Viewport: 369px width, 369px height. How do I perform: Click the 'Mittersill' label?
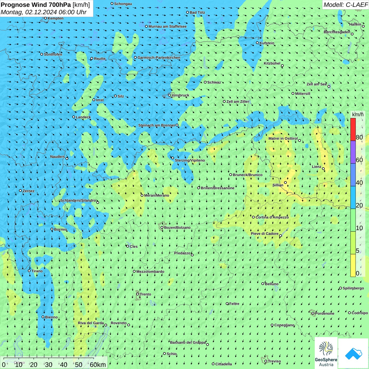point(303,94)
